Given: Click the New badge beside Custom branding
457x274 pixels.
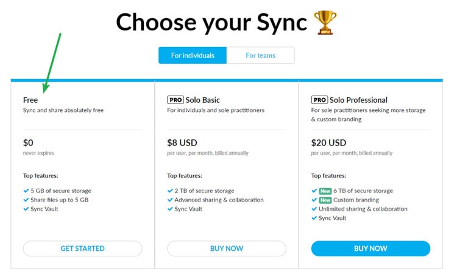Looking at the screenshot, I should [325, 200].
